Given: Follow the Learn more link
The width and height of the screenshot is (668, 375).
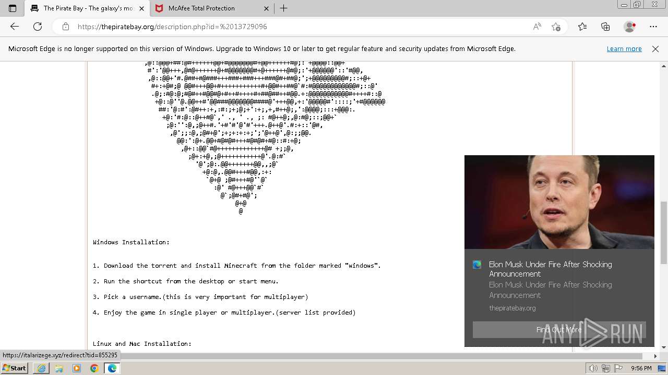Looking at the screenshot, I should coord(624,49).
